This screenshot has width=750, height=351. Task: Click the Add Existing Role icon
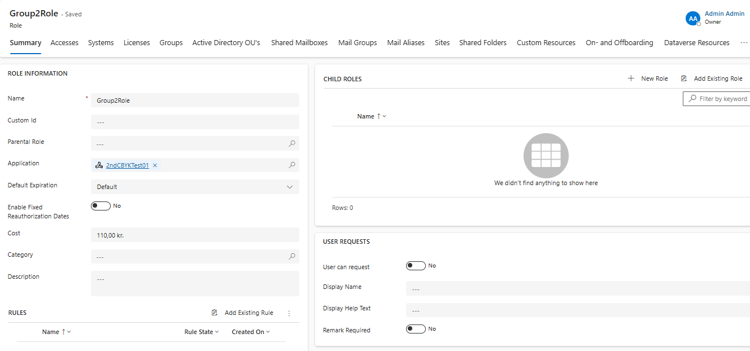(x=683, y=78)
